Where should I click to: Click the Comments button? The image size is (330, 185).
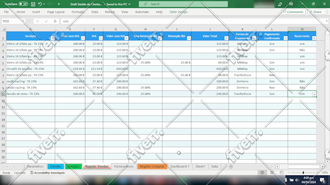294,12
